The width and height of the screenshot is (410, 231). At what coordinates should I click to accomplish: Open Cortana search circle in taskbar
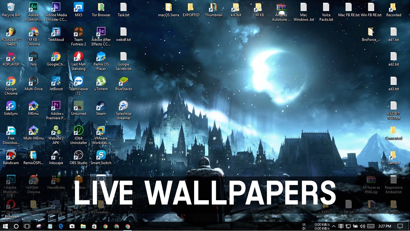point(16,226)
